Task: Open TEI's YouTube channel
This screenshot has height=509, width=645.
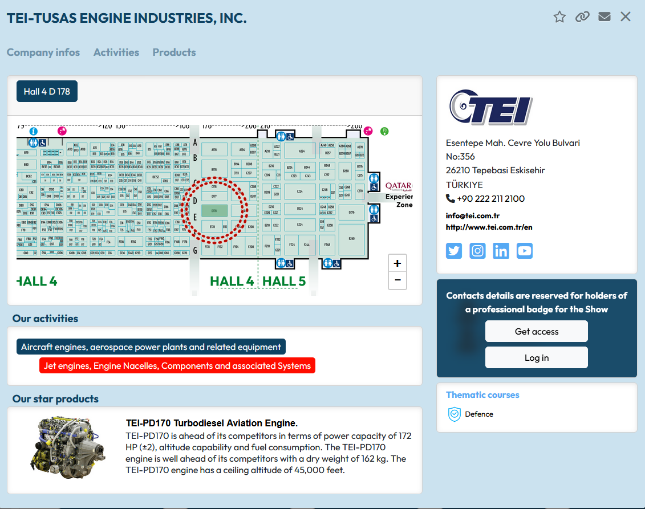Action: coord(525,251)
